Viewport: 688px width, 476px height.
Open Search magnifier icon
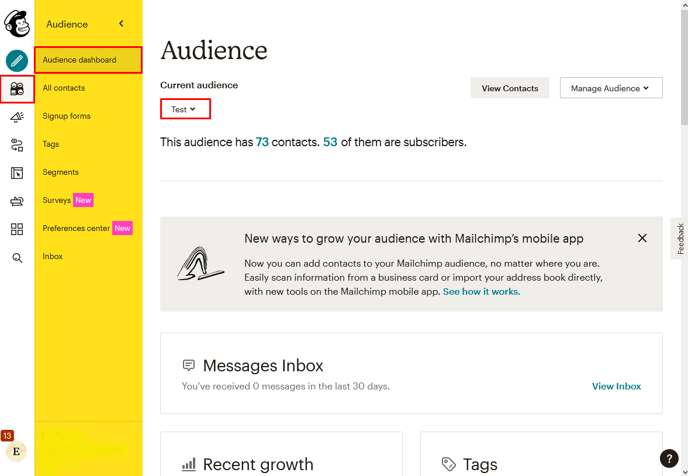[17, 258]
